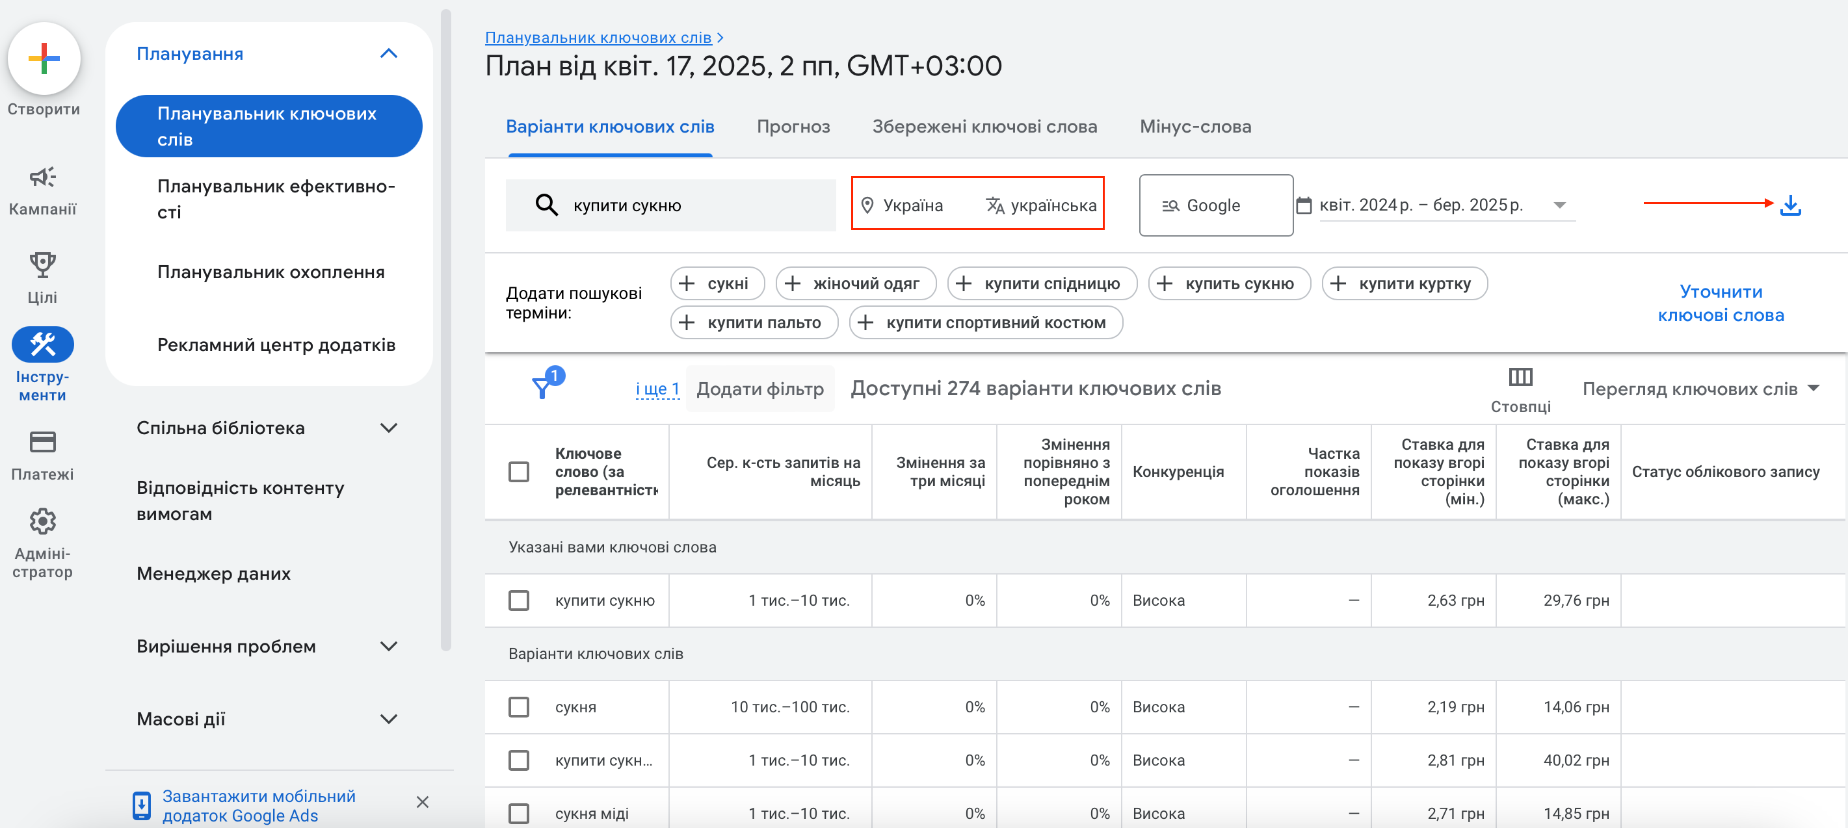
Task: Select Планувальник ефективності menu item
Action: (x=276, y=199)
